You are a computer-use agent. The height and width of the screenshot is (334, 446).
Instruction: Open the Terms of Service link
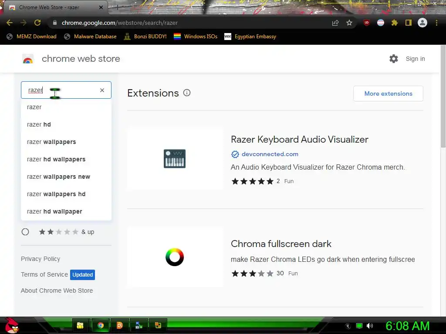[x=44, y=274]
